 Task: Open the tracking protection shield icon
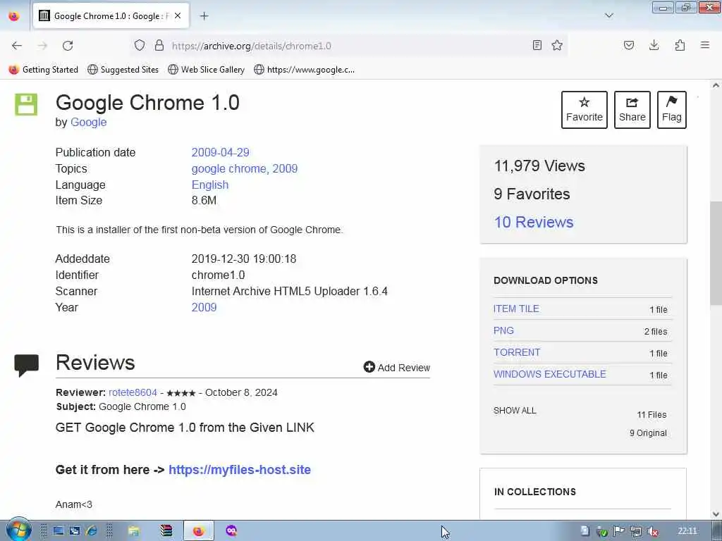coord(140,45)
